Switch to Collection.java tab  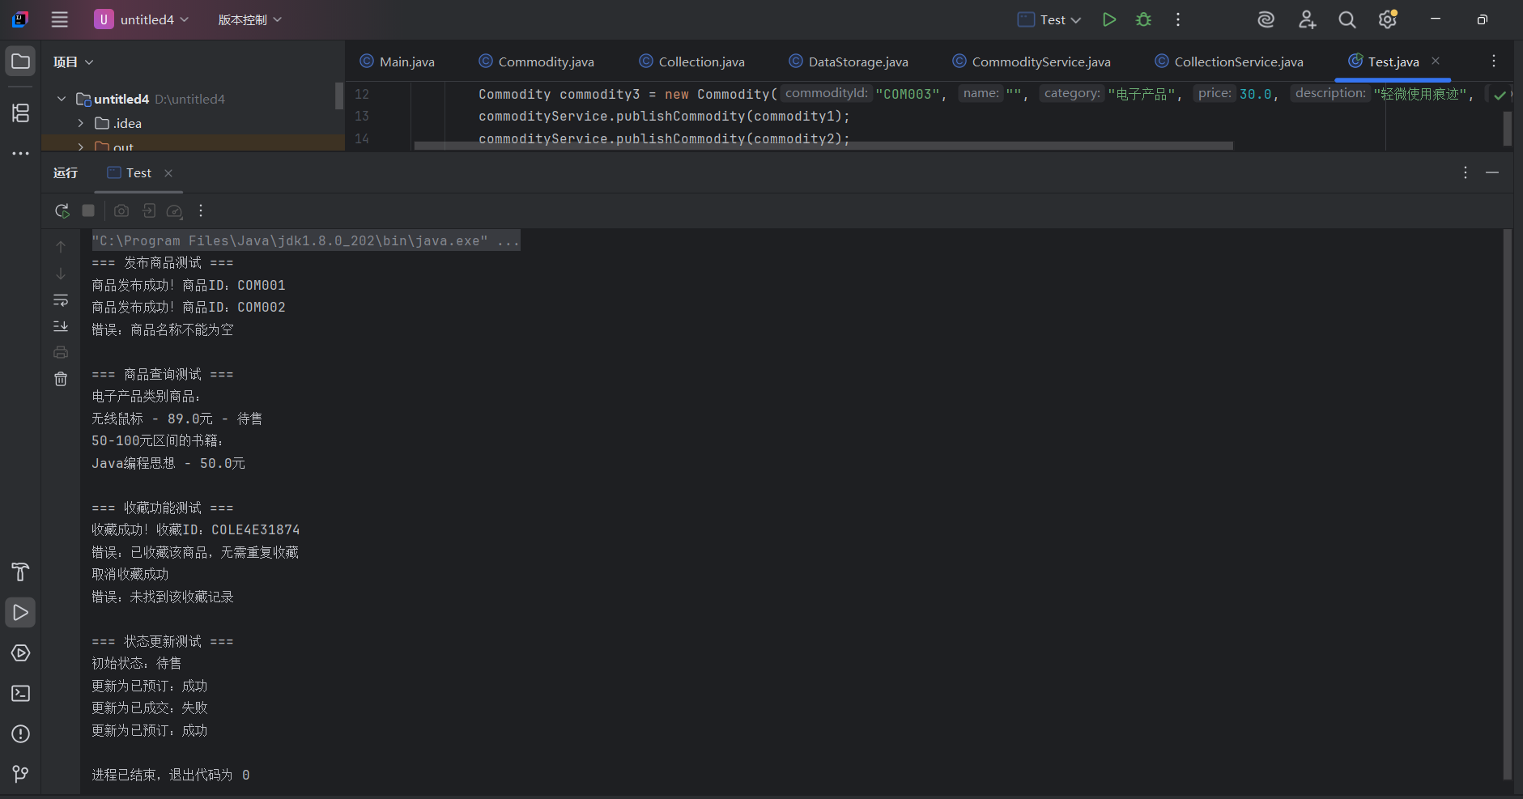(x=691, y=62)
